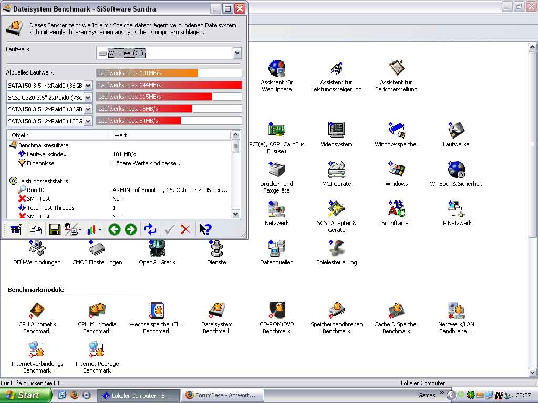Click results list scroll down arrow
538x403 pixels.
click(x=235, y=214)
